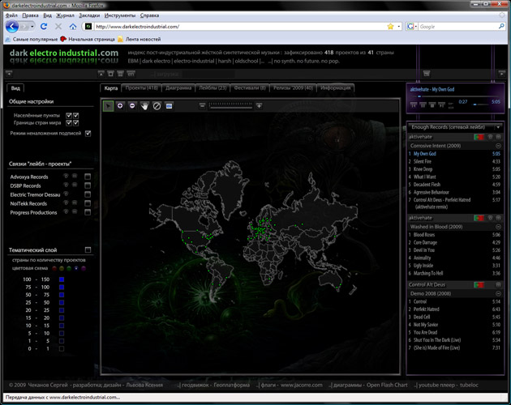
Task: Select the hand pan tool
Action: pyautogui.click(x=144, y=106)
